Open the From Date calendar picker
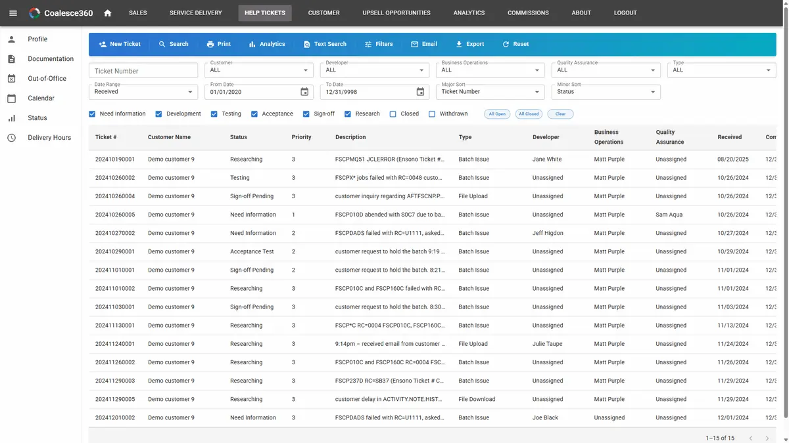The height and width of the screenshot is (443, 789). pyautogui.click(x=304, y=92)
